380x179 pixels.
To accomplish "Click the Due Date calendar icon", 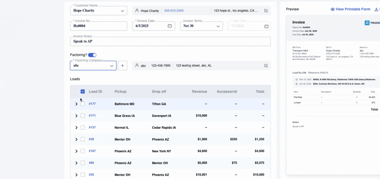I will pyautogui.click(x=266, y=26).
